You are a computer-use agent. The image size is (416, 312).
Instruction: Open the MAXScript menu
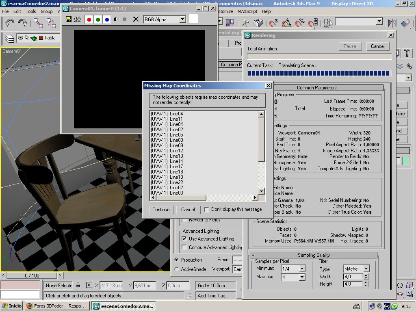tap(247, 11)
